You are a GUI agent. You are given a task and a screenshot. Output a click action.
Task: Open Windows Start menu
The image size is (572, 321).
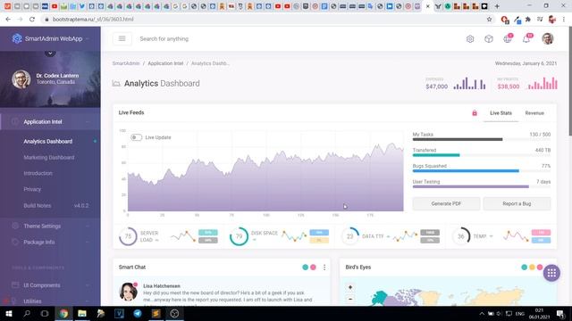pyautogui.click(x=8, y=313)
